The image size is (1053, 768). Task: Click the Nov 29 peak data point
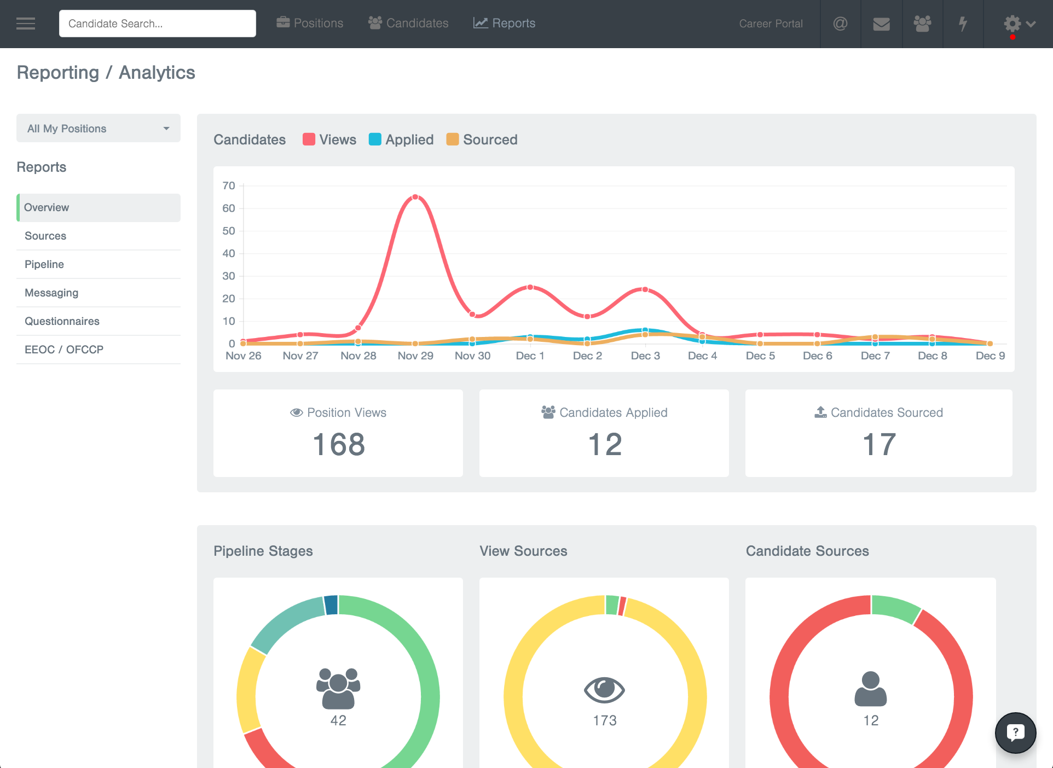click(x=415, y=197)
